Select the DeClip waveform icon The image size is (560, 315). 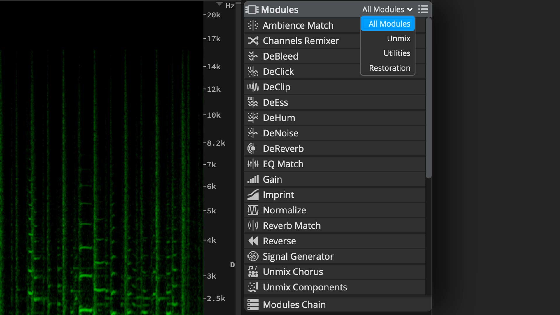click(253, 87)
